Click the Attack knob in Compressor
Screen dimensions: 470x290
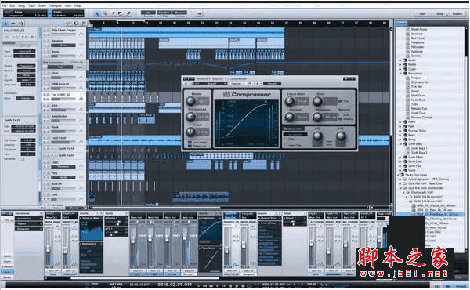(x=290, y=117)
